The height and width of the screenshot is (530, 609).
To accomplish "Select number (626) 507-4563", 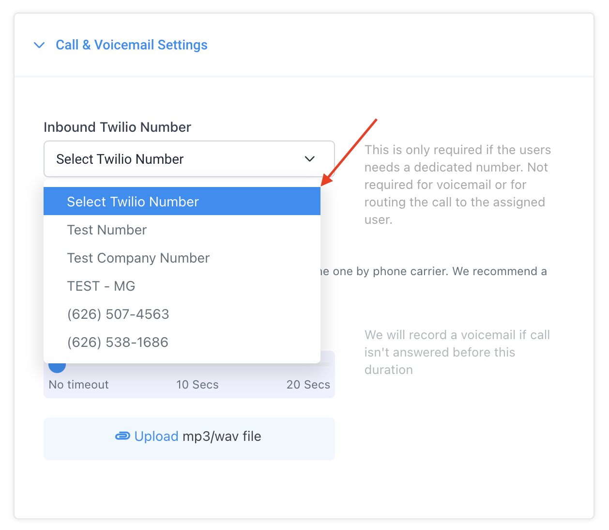I will (x=182, y=314).
